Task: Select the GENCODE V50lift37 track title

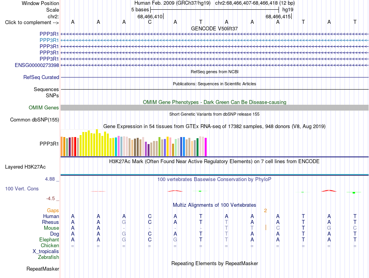Action: (214, 28)
